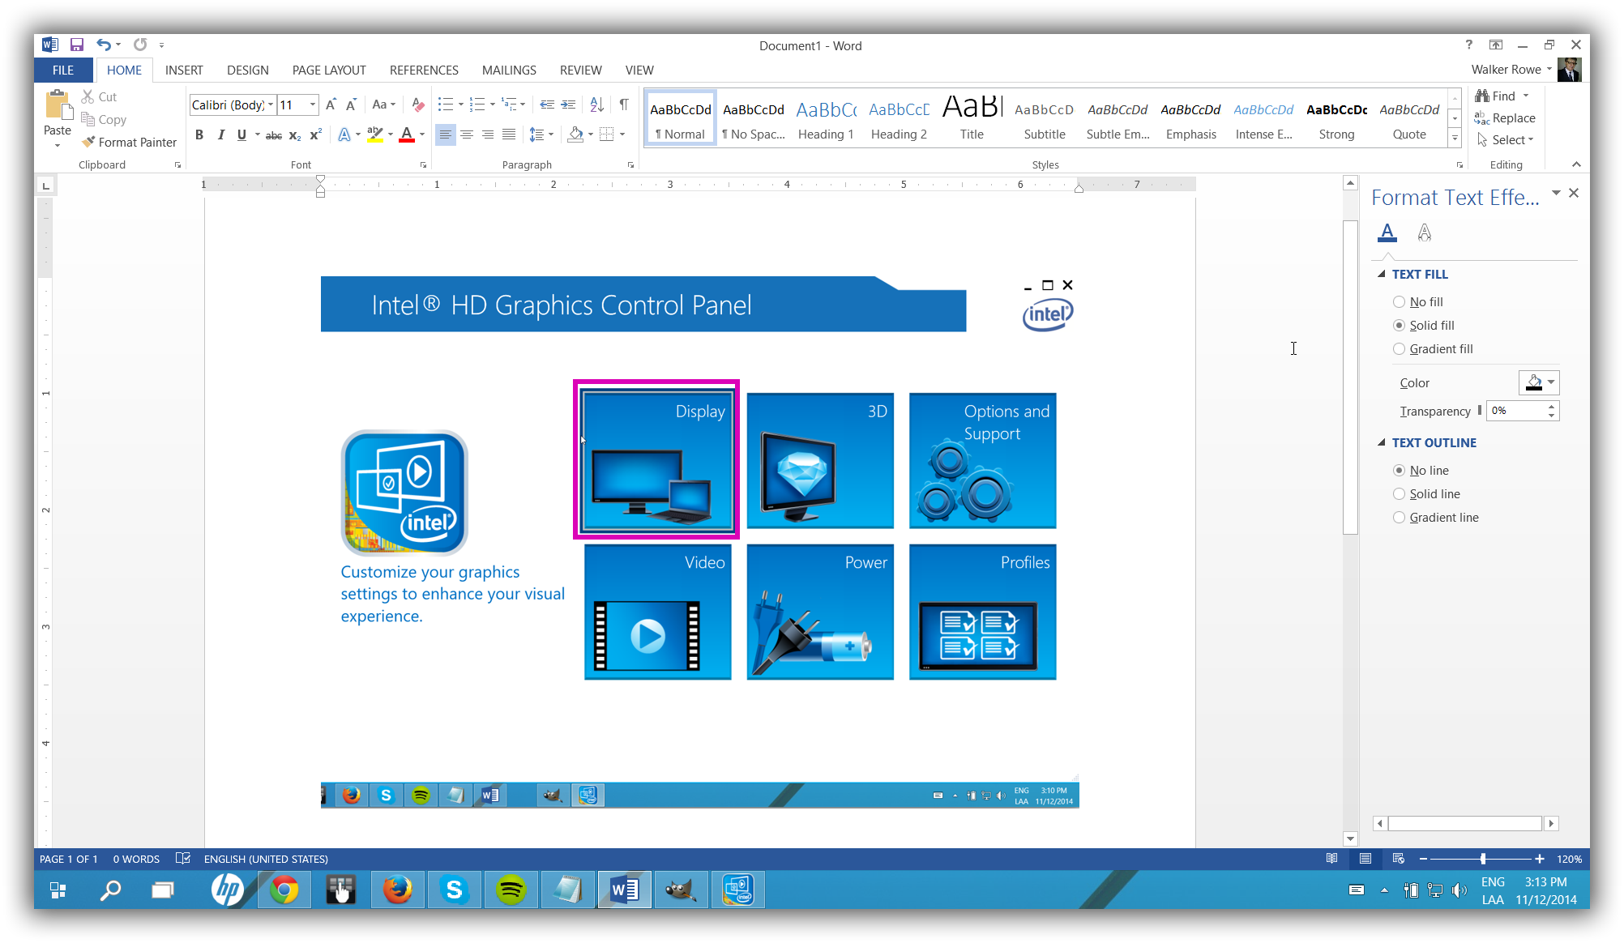Select Gradient fill radio button
The height and width of the screenshot is (943, 1624).
1399,348
